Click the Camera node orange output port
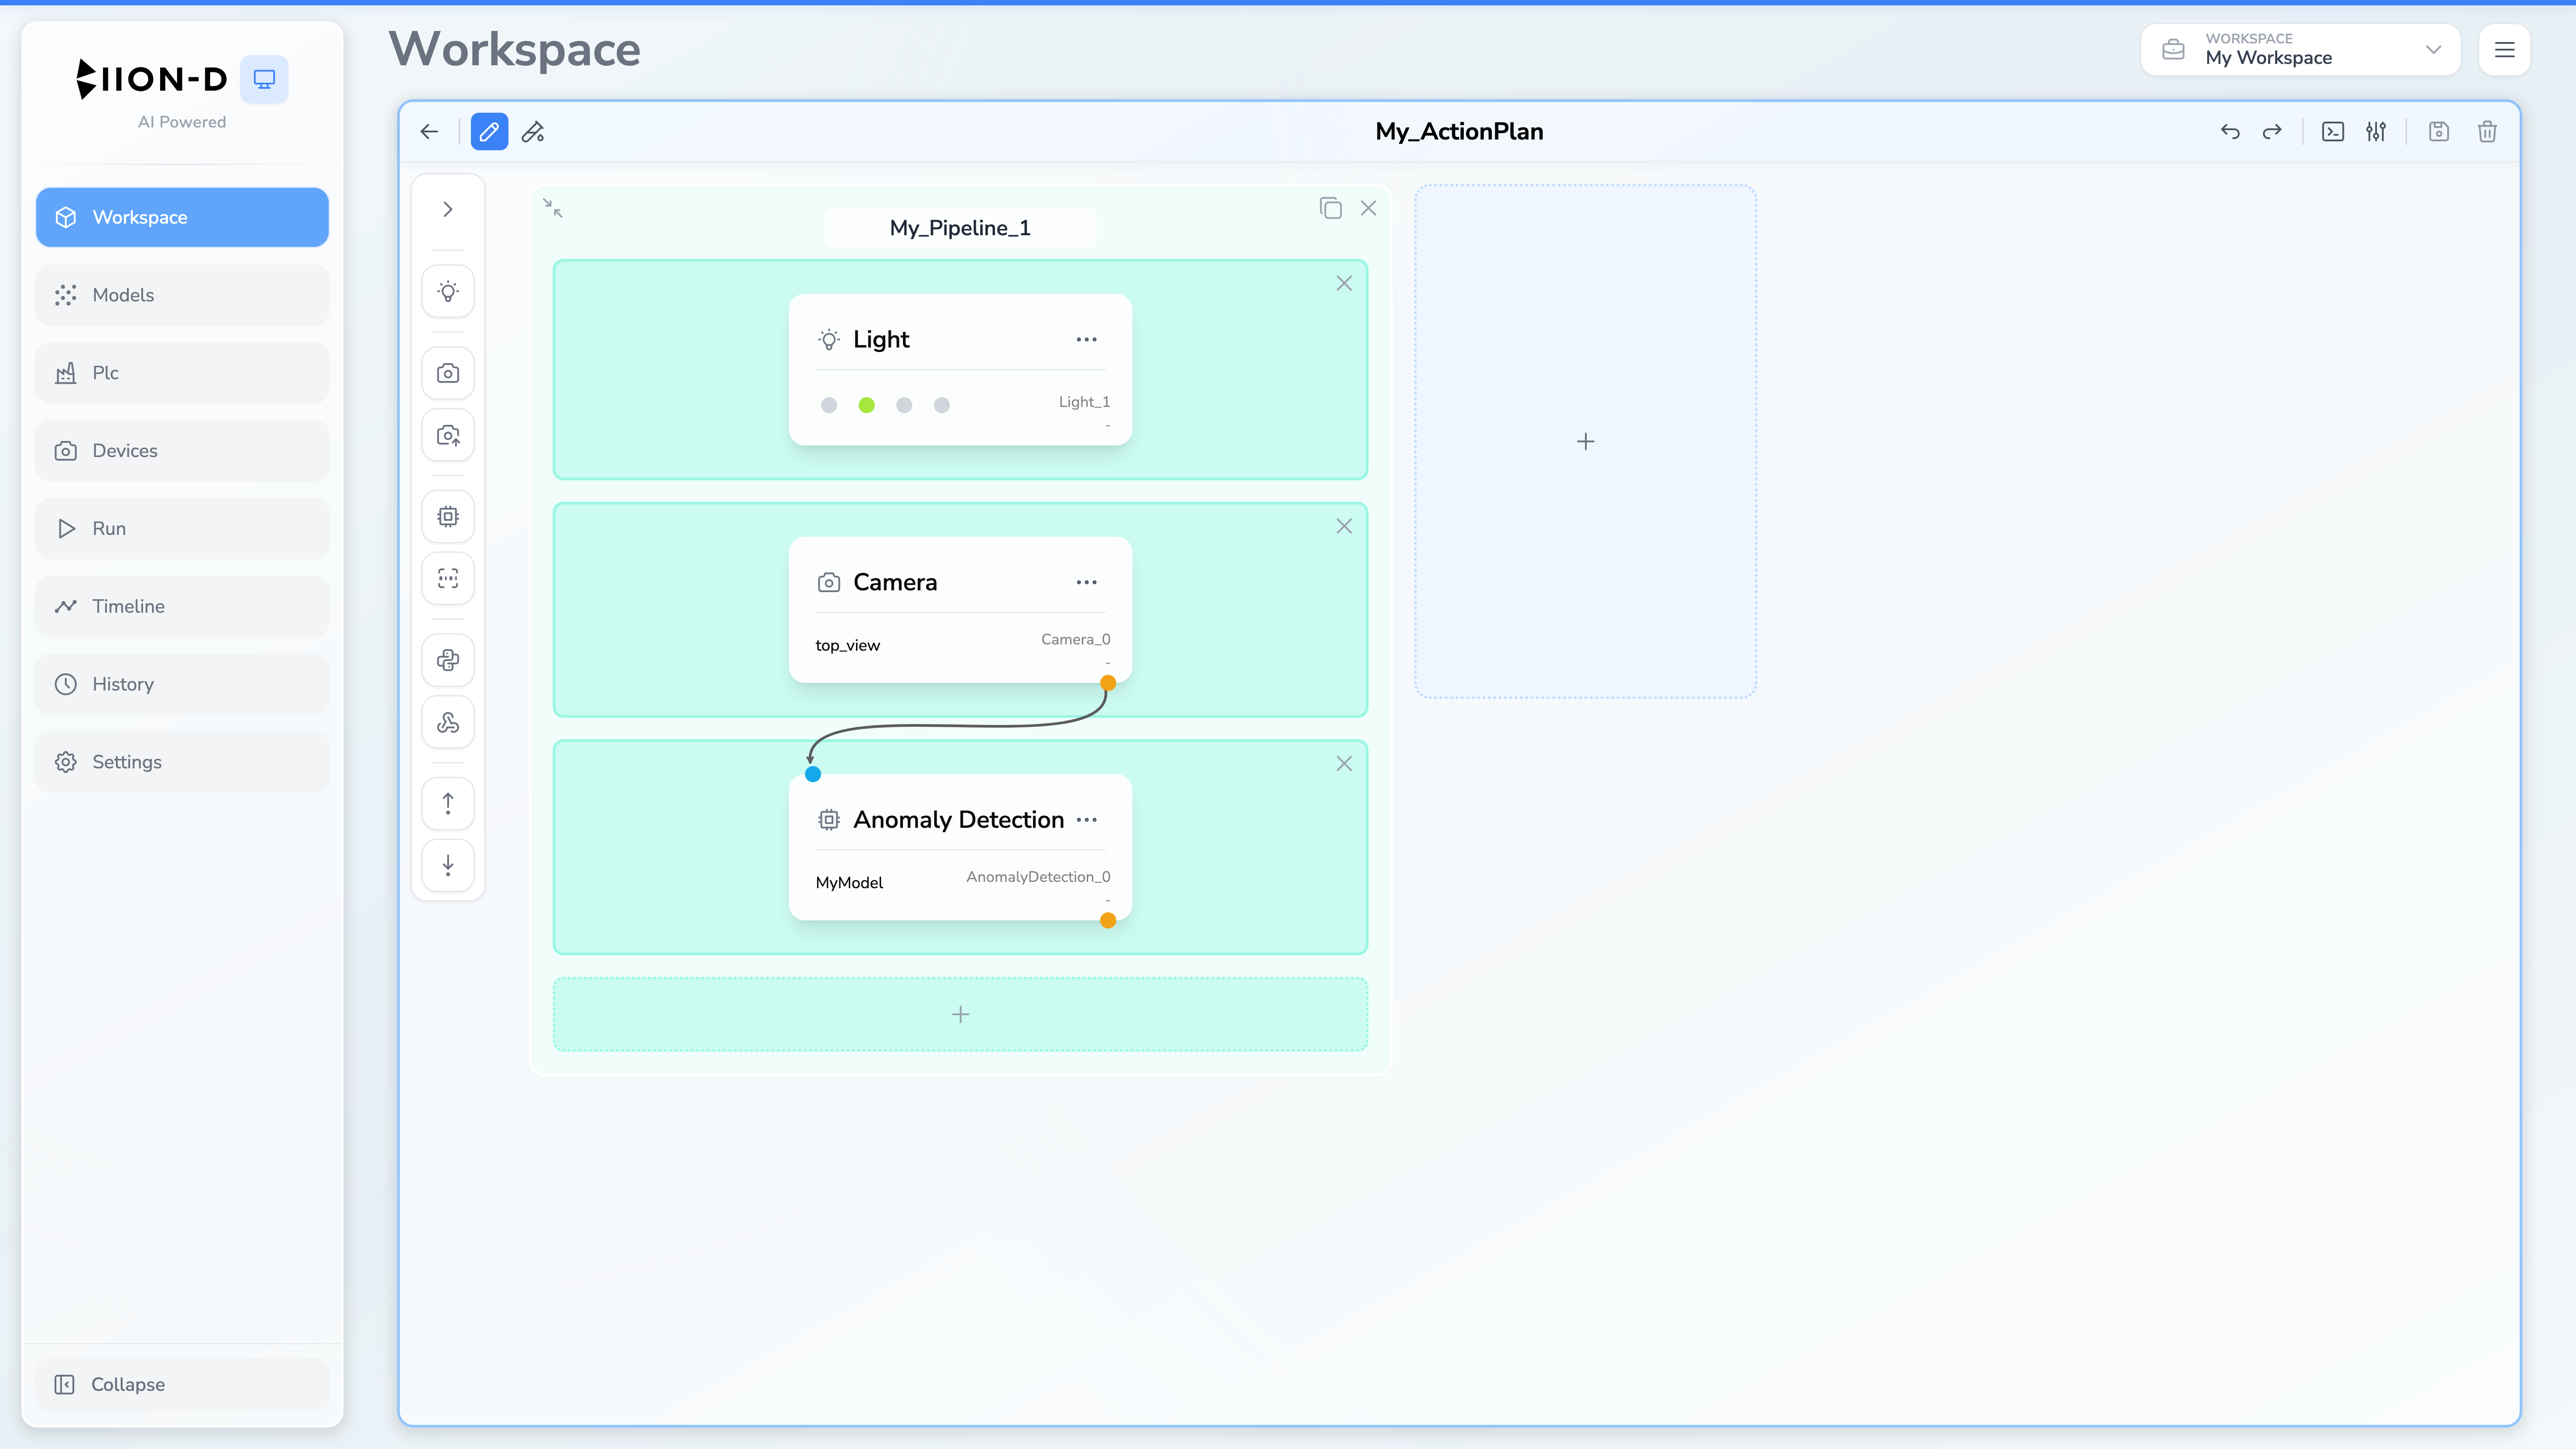The width and height of the screenshot is (2576, 1449). click(x=1108, y=683)
